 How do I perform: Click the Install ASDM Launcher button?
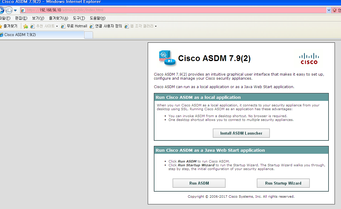tap(241, 133)
